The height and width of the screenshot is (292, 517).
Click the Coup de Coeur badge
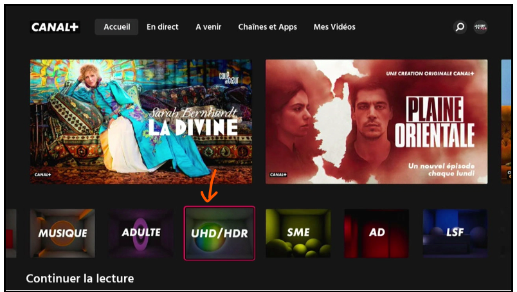pos(229,78)
